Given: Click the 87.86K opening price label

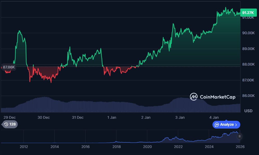Looking at the screenshot, I should pyautogui.click(x=9, y=67).
